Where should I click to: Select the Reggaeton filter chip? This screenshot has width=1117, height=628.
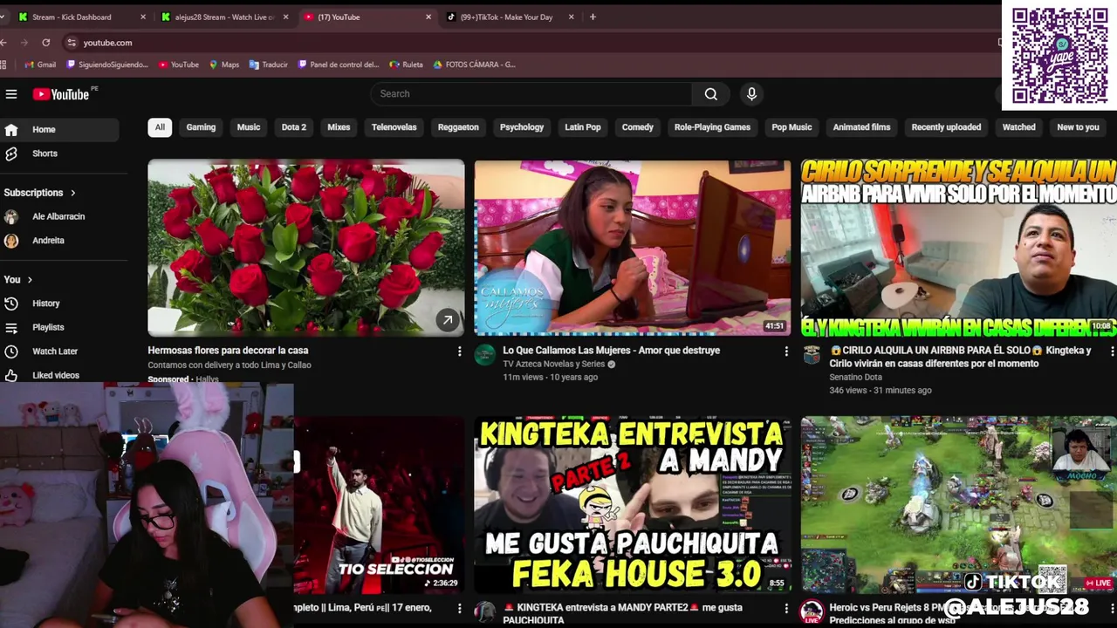coord(458,127)
